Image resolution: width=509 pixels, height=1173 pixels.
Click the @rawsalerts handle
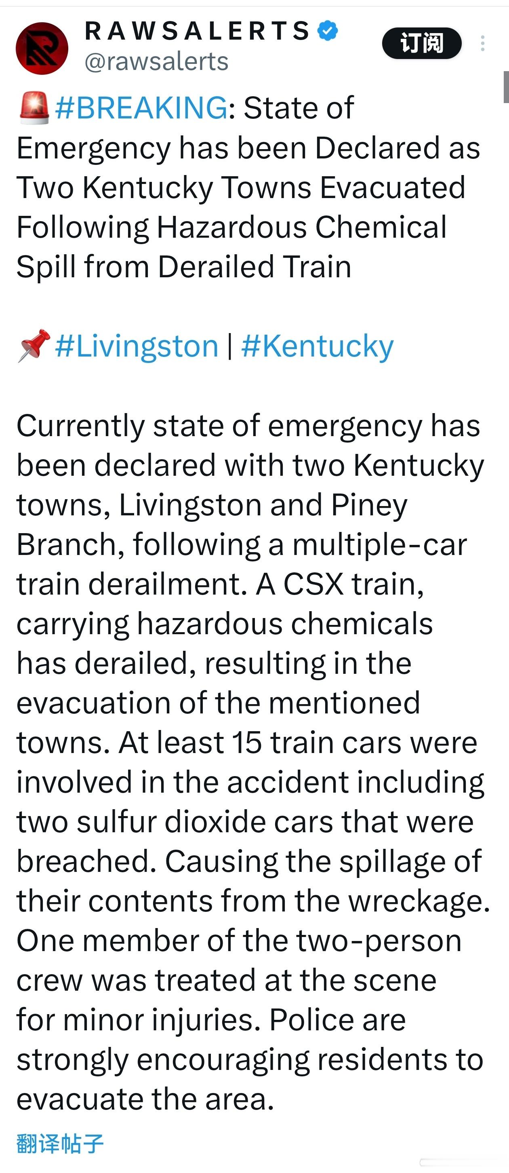tap(157, 61)
